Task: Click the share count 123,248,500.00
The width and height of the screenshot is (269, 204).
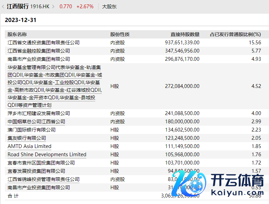Action: coord(182,138)
